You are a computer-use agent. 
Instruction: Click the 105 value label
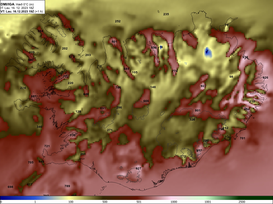pos(135,73)
